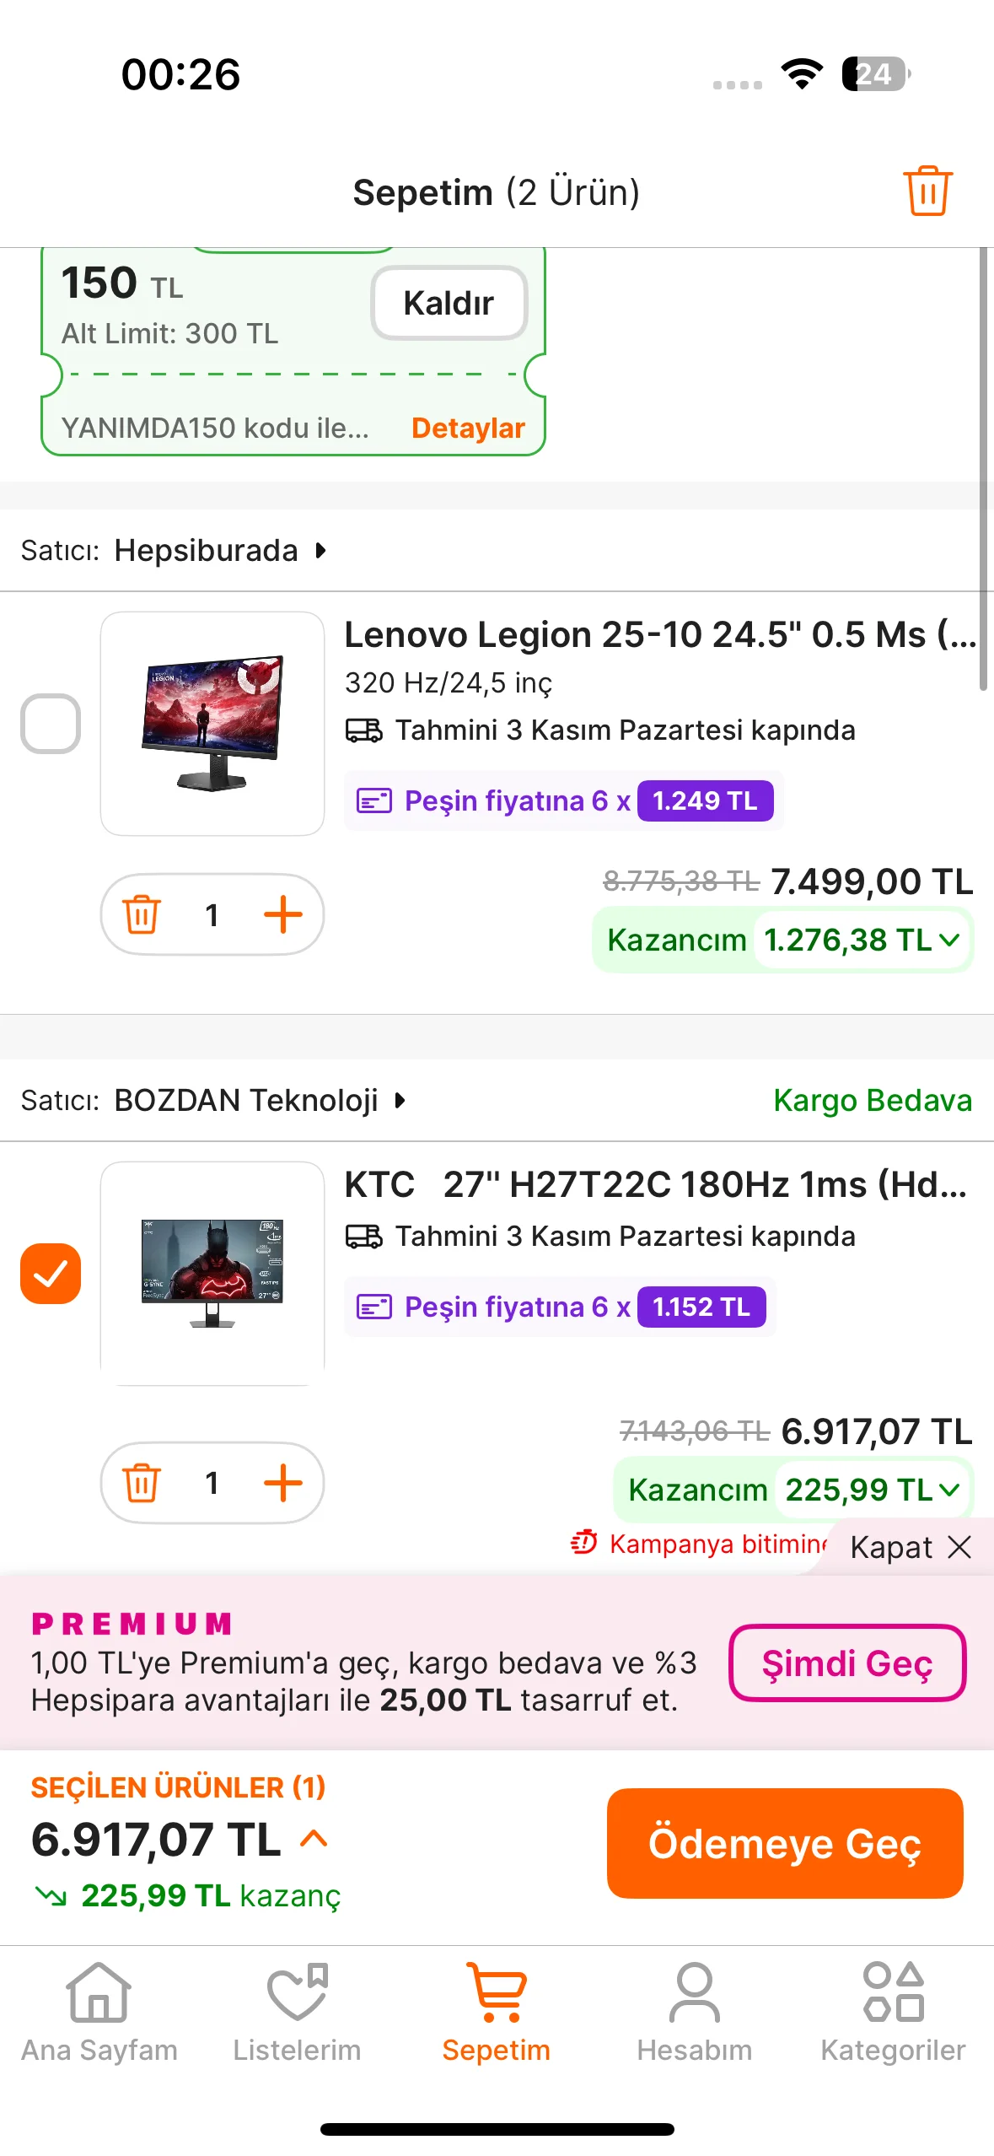Tap Kaldır to remove the coupon

coord(449,303)
